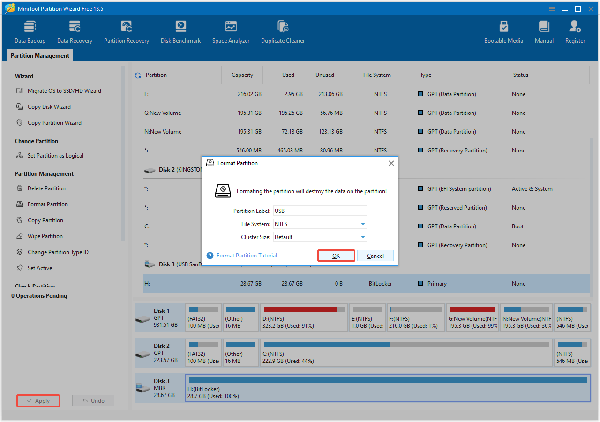The height and width of the screenshot is (422, 600).
Task: Open the Register screen
Action: click(x=575, y=31)
